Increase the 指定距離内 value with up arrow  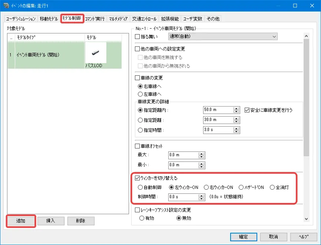click(236, 108)
